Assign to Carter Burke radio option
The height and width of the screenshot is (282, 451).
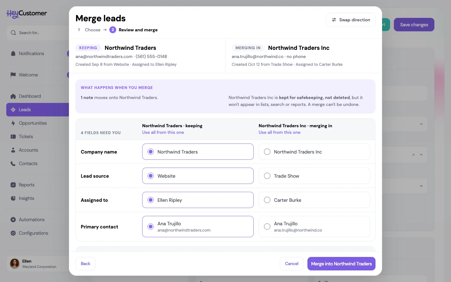click(314, 200)
